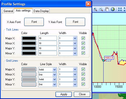Pick Tick Lines Major X color swatch
Viewport: 126px width, 99px height.
(x=29, y=38)
